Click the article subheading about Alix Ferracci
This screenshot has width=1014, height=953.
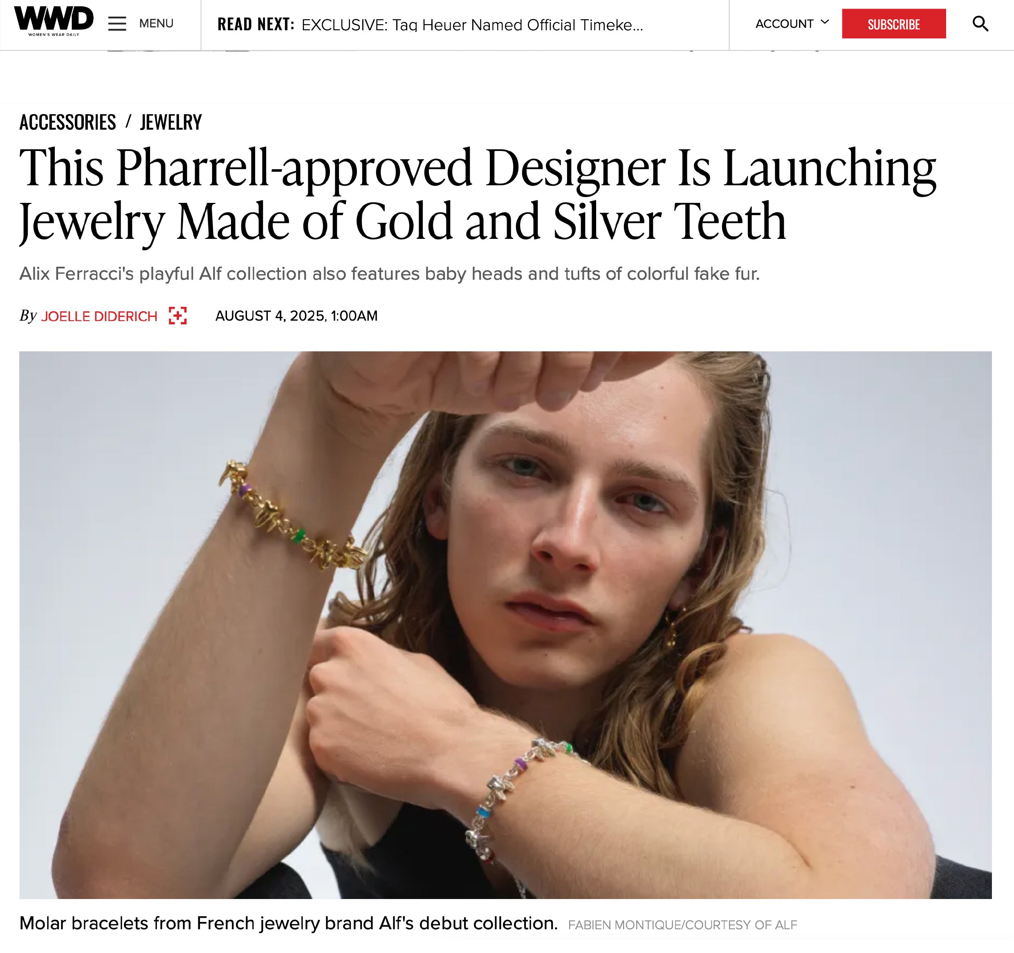(x=390, y=274)
